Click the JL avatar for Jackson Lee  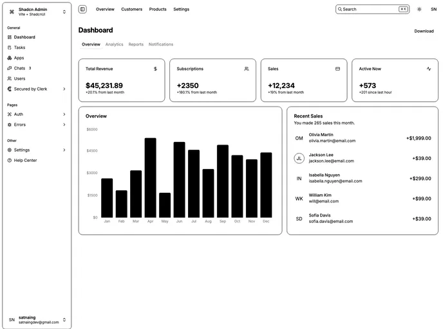coord(299,159)
